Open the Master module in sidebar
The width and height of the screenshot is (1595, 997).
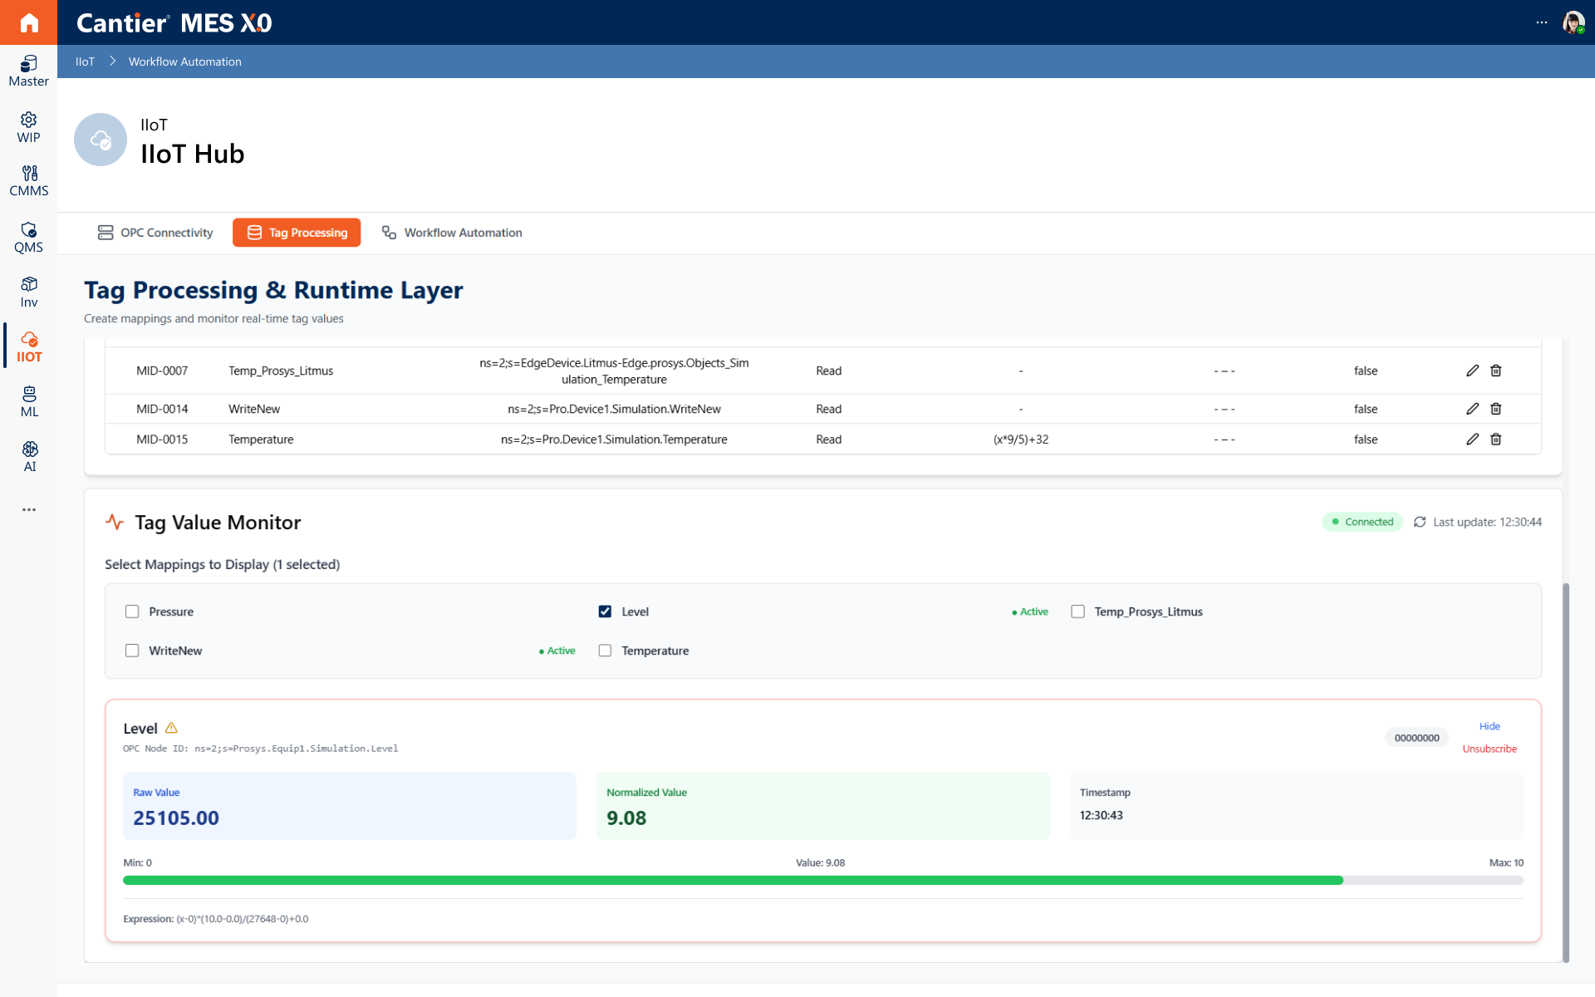click(x=28, y=71)
